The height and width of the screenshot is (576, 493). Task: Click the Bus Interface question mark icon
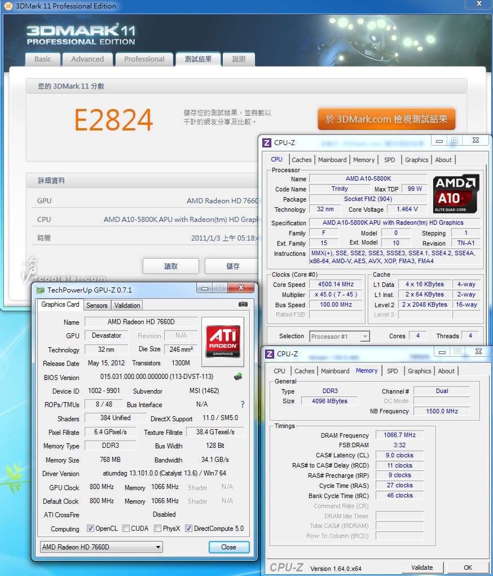[243, 404]
